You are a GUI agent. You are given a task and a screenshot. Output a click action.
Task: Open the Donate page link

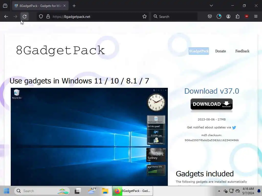(x=220, y=51)
